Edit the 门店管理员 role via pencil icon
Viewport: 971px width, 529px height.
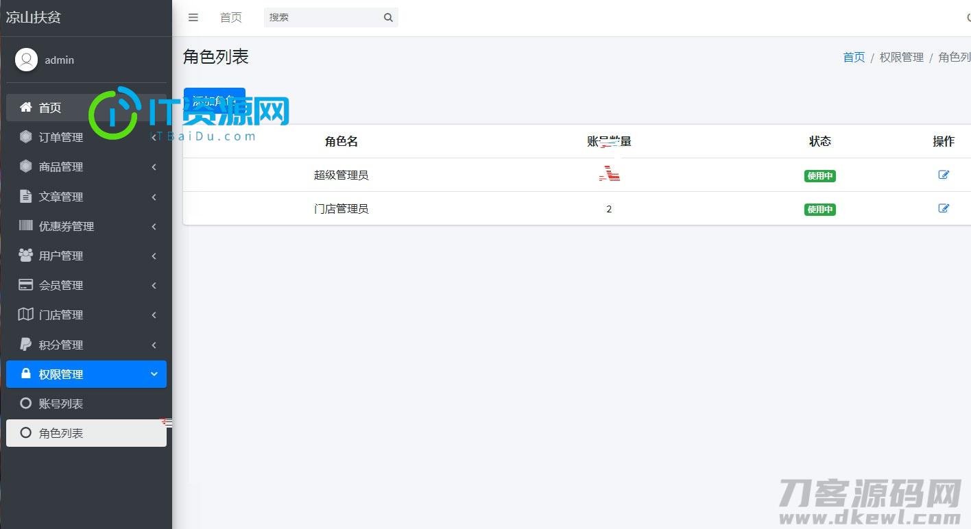[944, 208]
